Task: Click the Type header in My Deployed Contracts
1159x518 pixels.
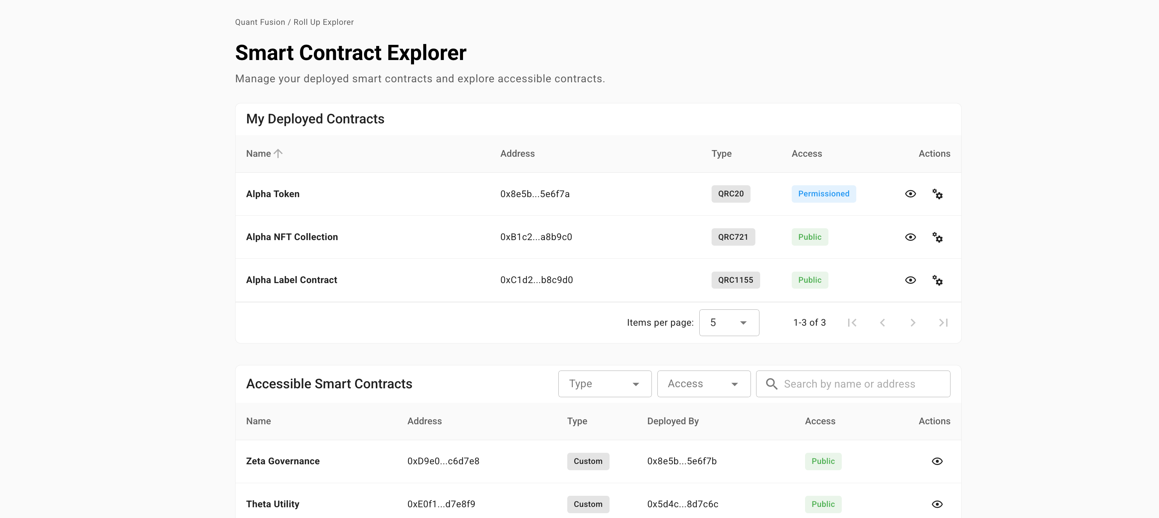Action: [x=721, y=153]
